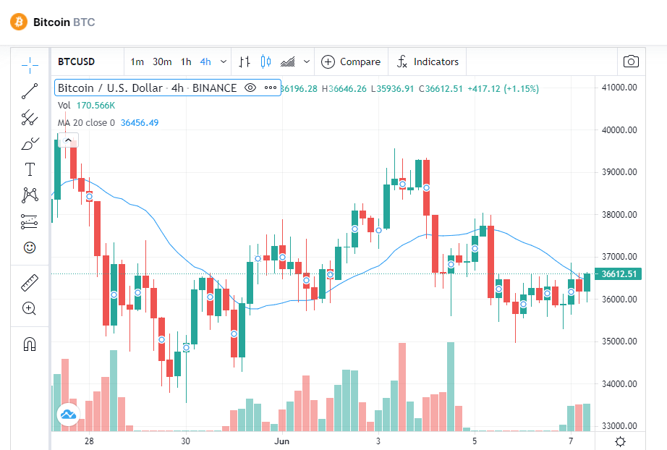This screenshot has height=450, width=667.
Task: Open the candle style dropdown
Action: coord(265,61)
